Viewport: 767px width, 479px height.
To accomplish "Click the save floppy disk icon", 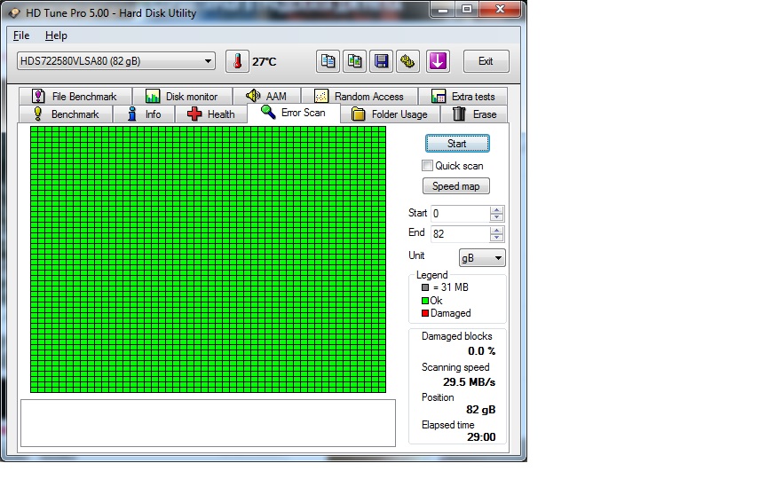I will [x=381, y=61].
